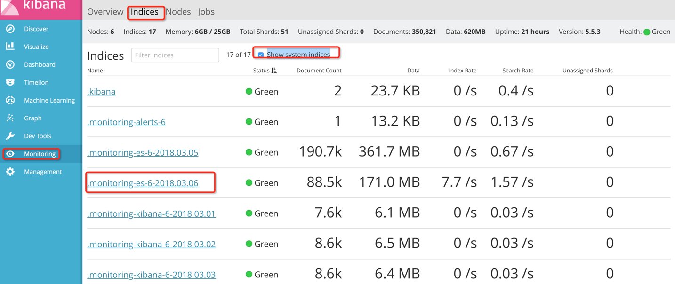Sort by Unassigned Shards column header
Screen dimensions: 675x284
coord(587,71)
